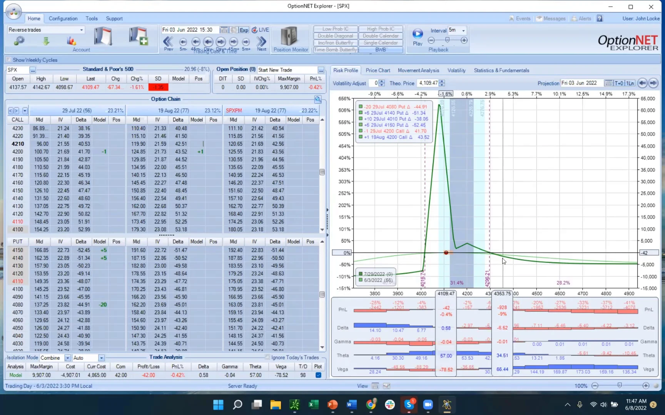This screenshot has width=665, height=415.
Task: Select the BWB strategy button
Action: (381, 50)
